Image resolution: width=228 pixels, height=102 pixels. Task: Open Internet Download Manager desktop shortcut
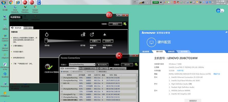coord(25,9)
